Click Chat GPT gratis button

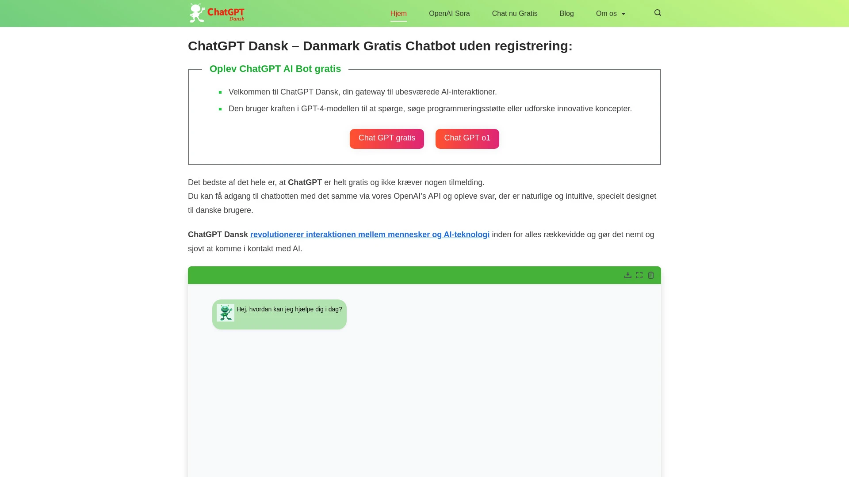pyautogui.click(x=386, y=138)
